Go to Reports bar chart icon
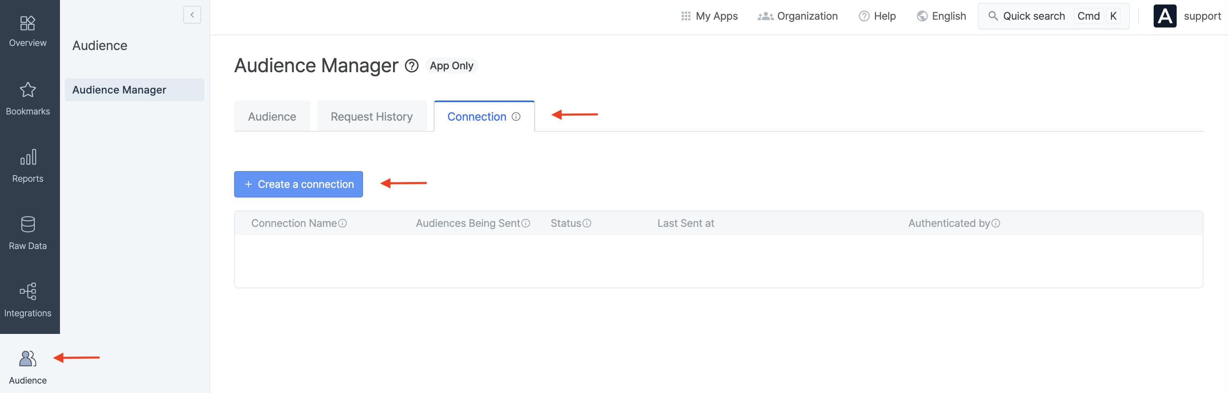Image resolution: width=1228 pixels, height=393 pixels. tap(28, 157)
